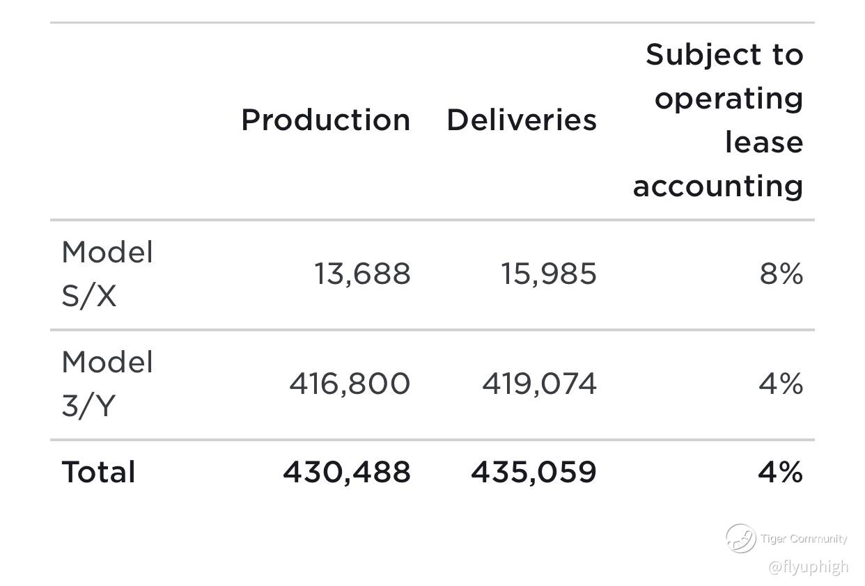865x586 pixels.
Task: Click total deliveries value 435,059
Action: (534, 473)
